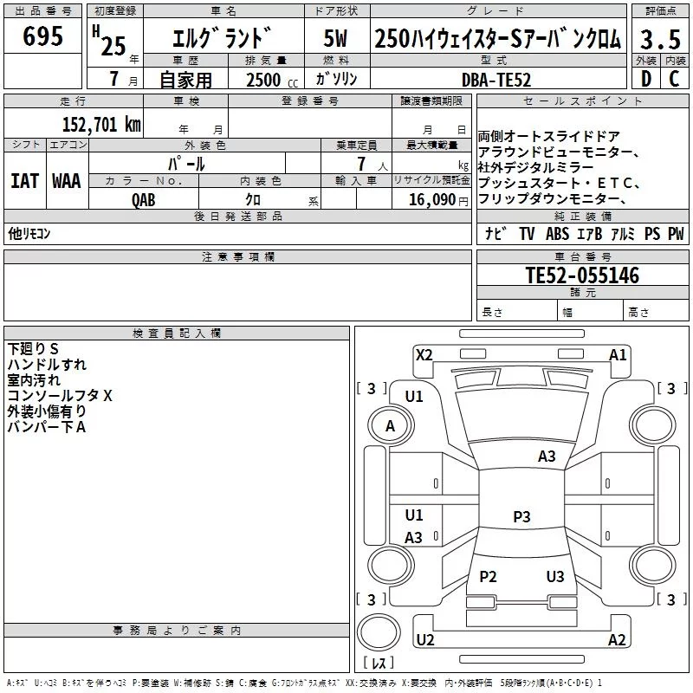
Task: Click the interior color クロ
Action: click(x=253, y=200)
